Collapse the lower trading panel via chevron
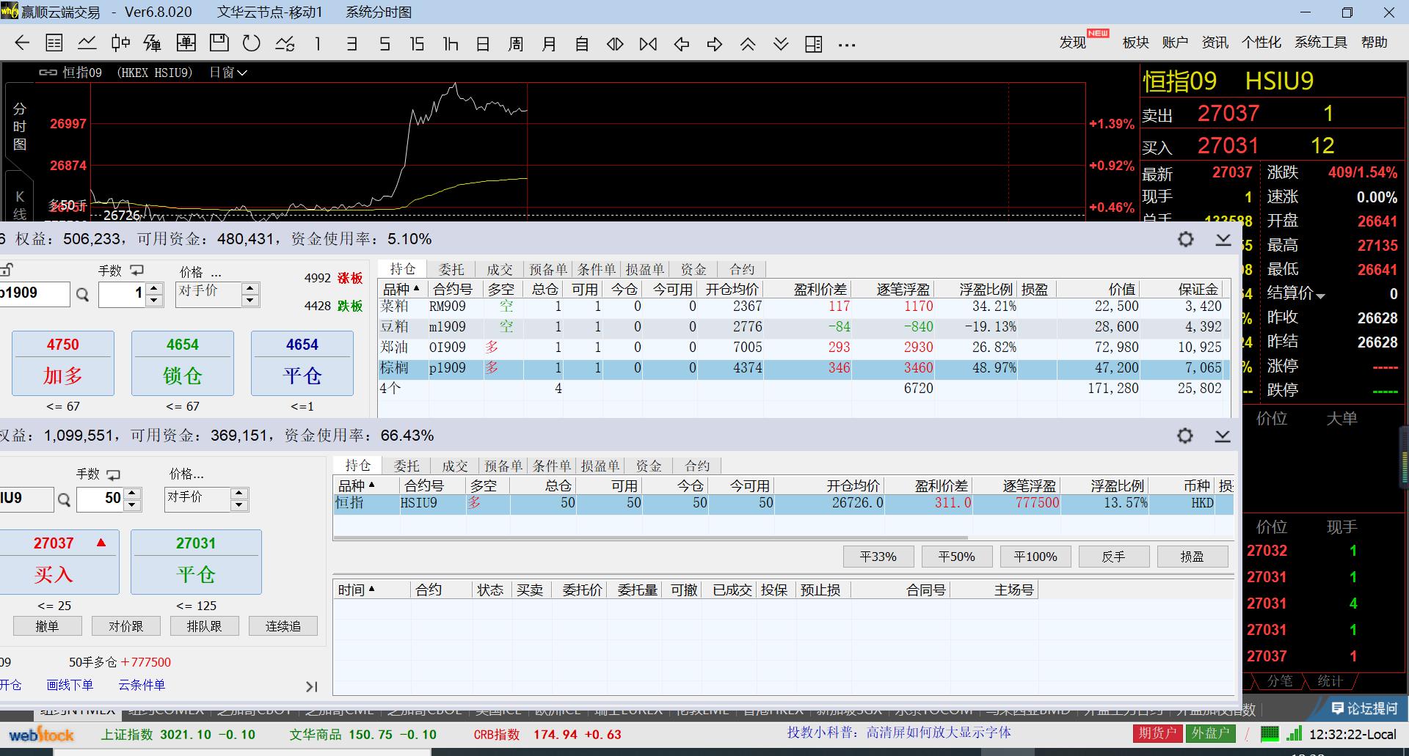The width and height of the screenshot is (1409, 756). click(1222, 436)
